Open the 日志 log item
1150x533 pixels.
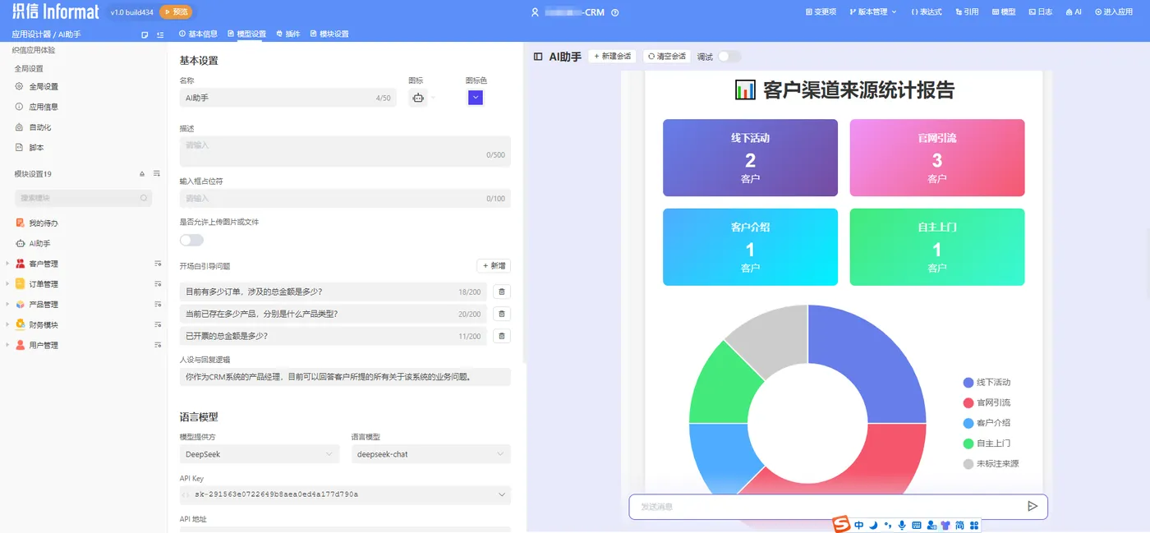[1040, 12]
